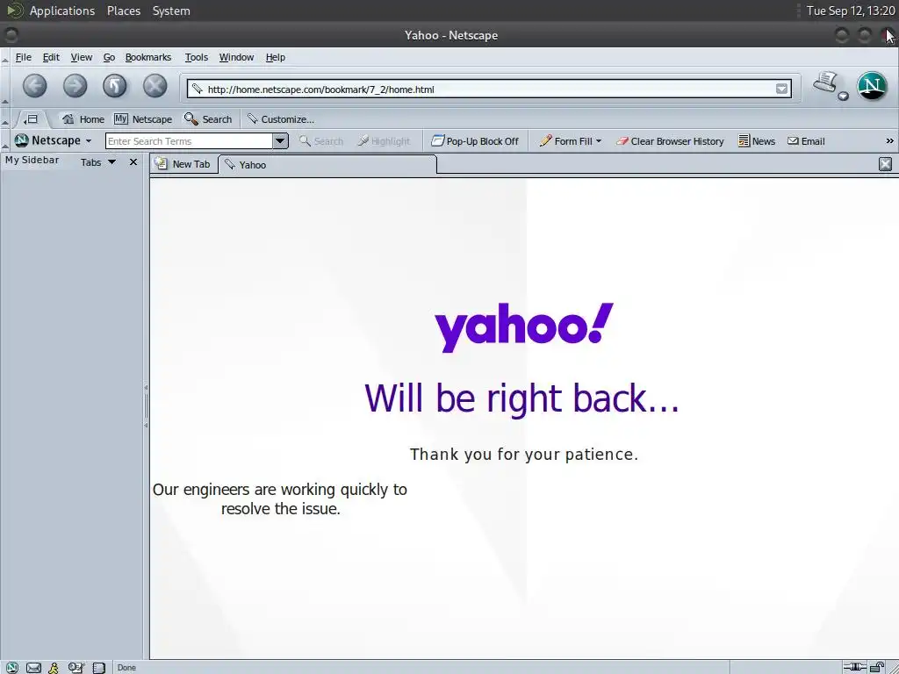
Task: Open the print options dropdown below the printer
Action: (843, 97)
